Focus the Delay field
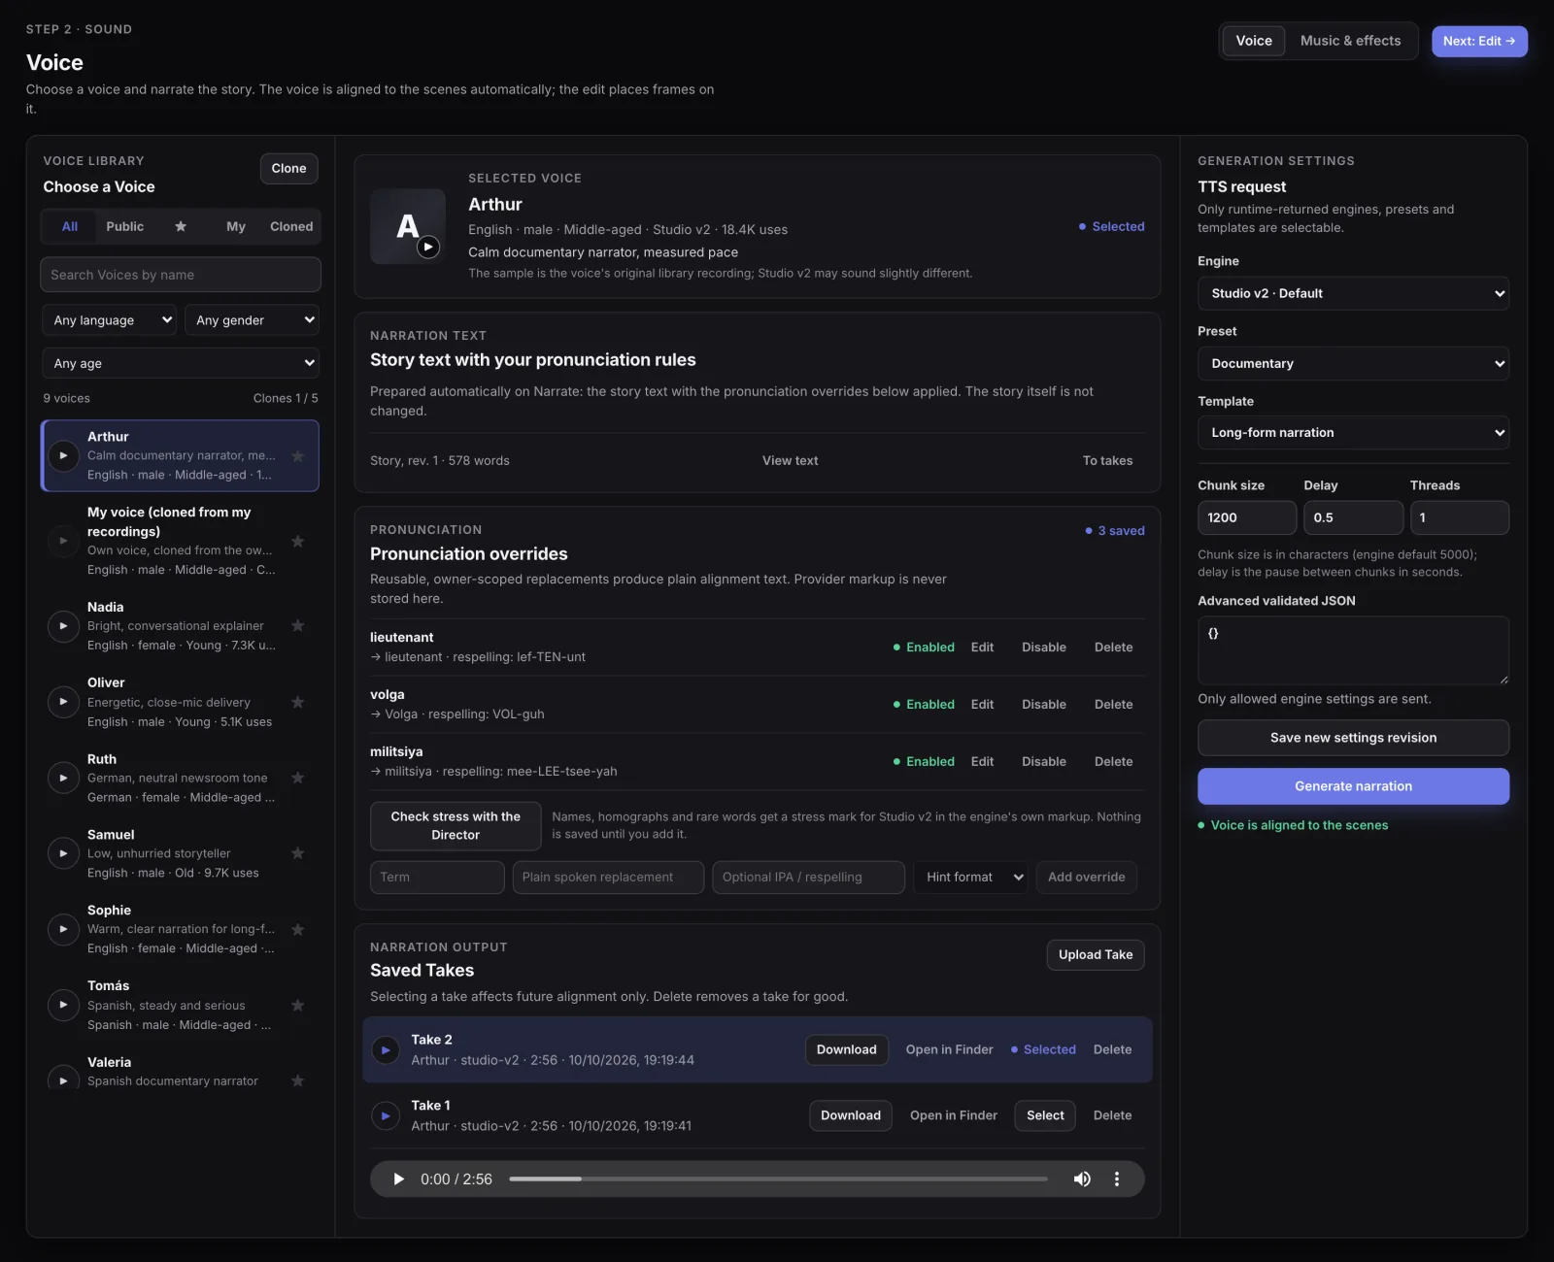The height and width of the screenshot is (1262, 1554). 1353,517
